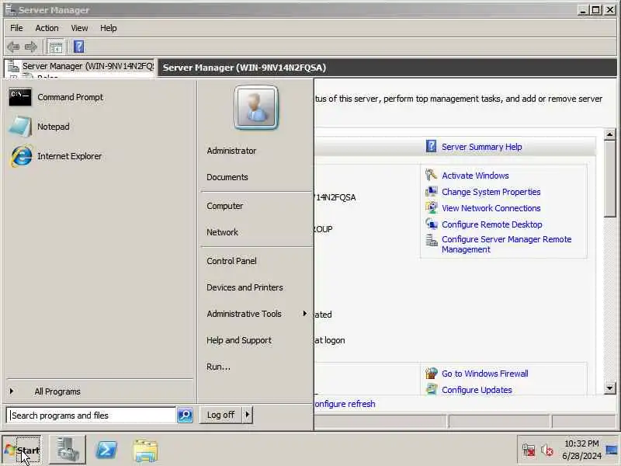Open Configure Server Manager Remote Management link
This screenshot has height=466, width=621.
tap(507, 244)
